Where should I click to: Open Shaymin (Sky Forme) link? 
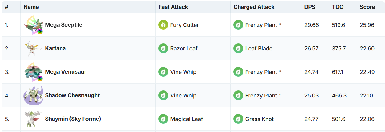(73, 119)
